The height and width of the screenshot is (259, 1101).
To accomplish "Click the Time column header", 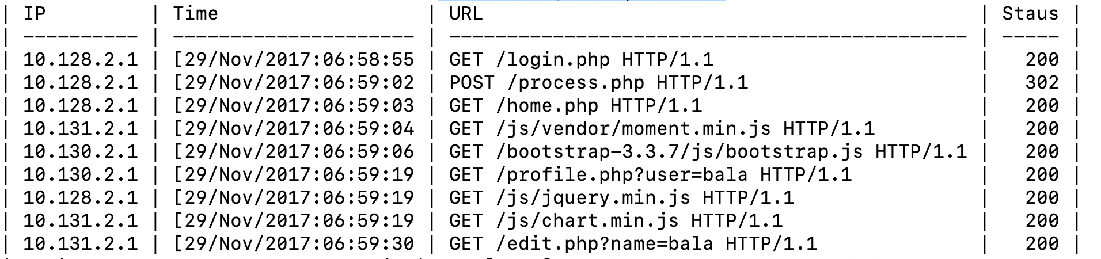I will [196, 14].
